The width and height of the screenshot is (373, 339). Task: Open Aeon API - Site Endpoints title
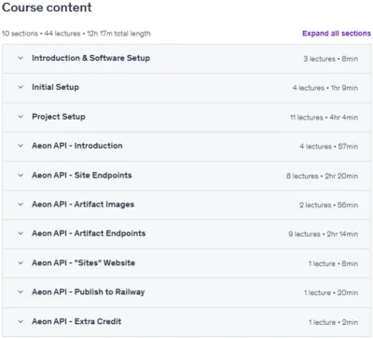tap(82, 176)
